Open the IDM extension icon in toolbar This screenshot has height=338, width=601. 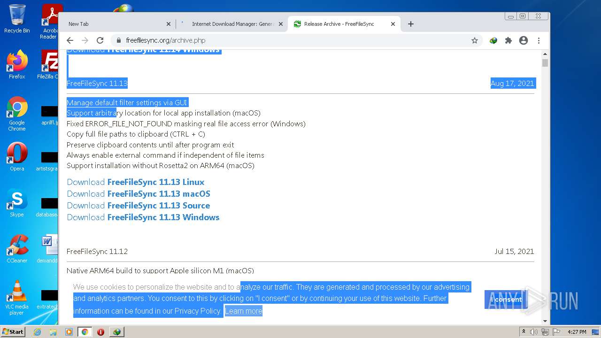493,40
